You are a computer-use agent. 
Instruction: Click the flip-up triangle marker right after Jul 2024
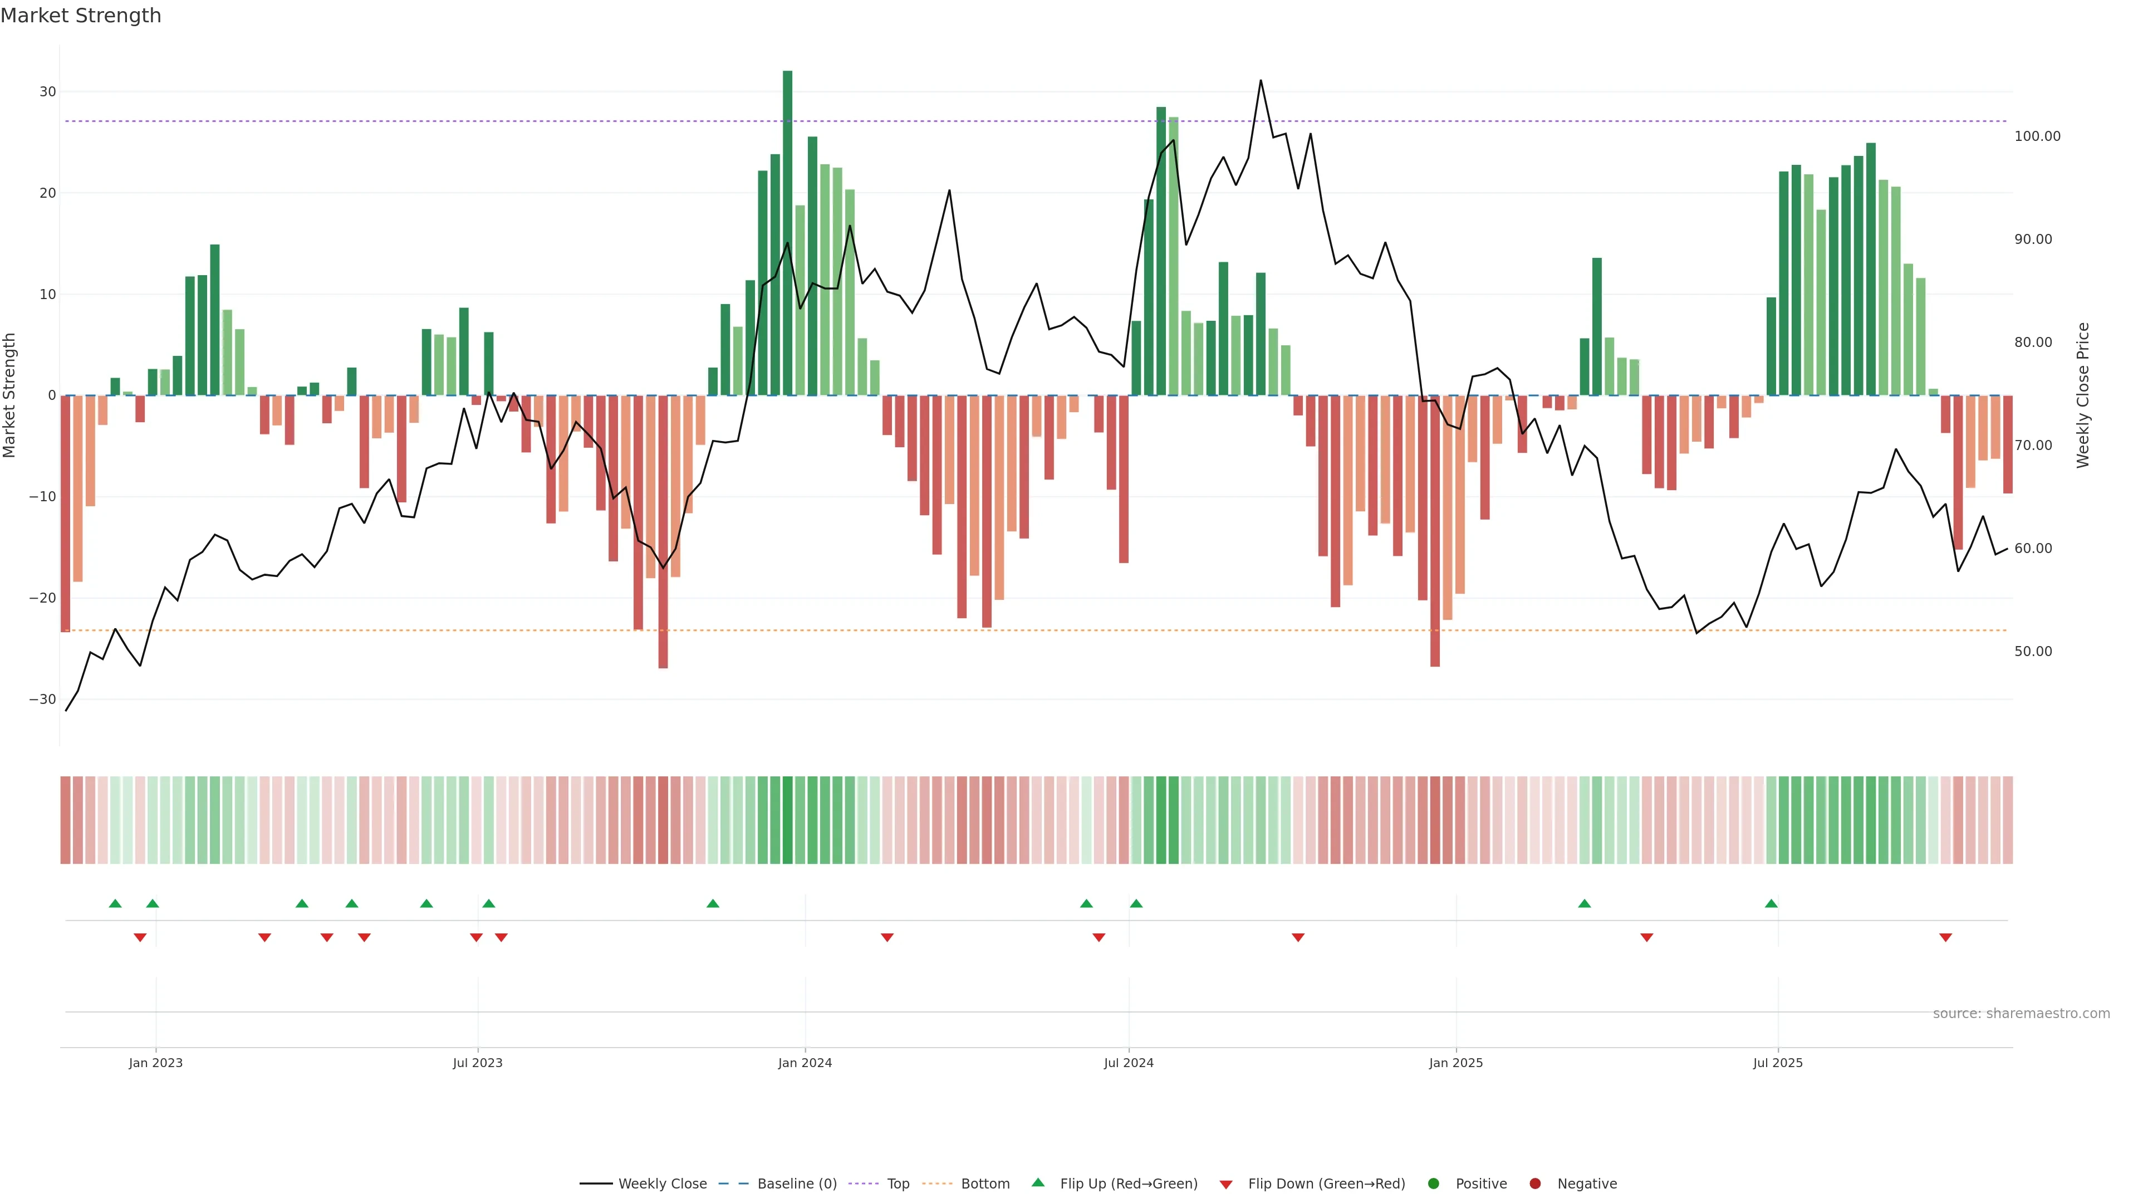point(1136,903)
